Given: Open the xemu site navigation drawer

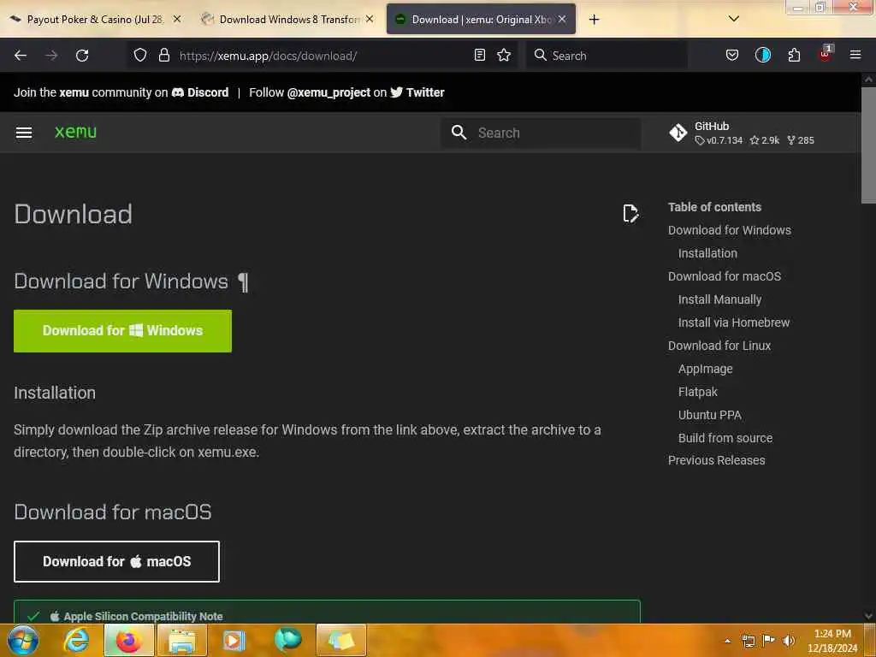Looking at the screenshot, I should [x=24, y=133].
